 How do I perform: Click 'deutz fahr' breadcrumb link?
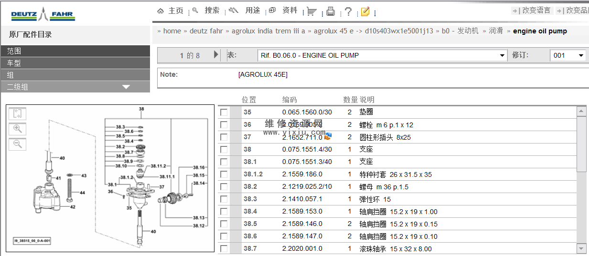206,31
